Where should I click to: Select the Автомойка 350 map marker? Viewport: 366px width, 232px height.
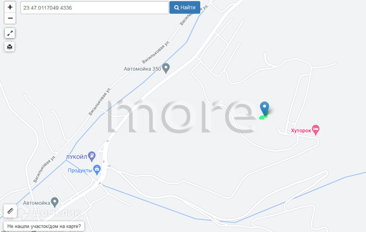[166, 68]
